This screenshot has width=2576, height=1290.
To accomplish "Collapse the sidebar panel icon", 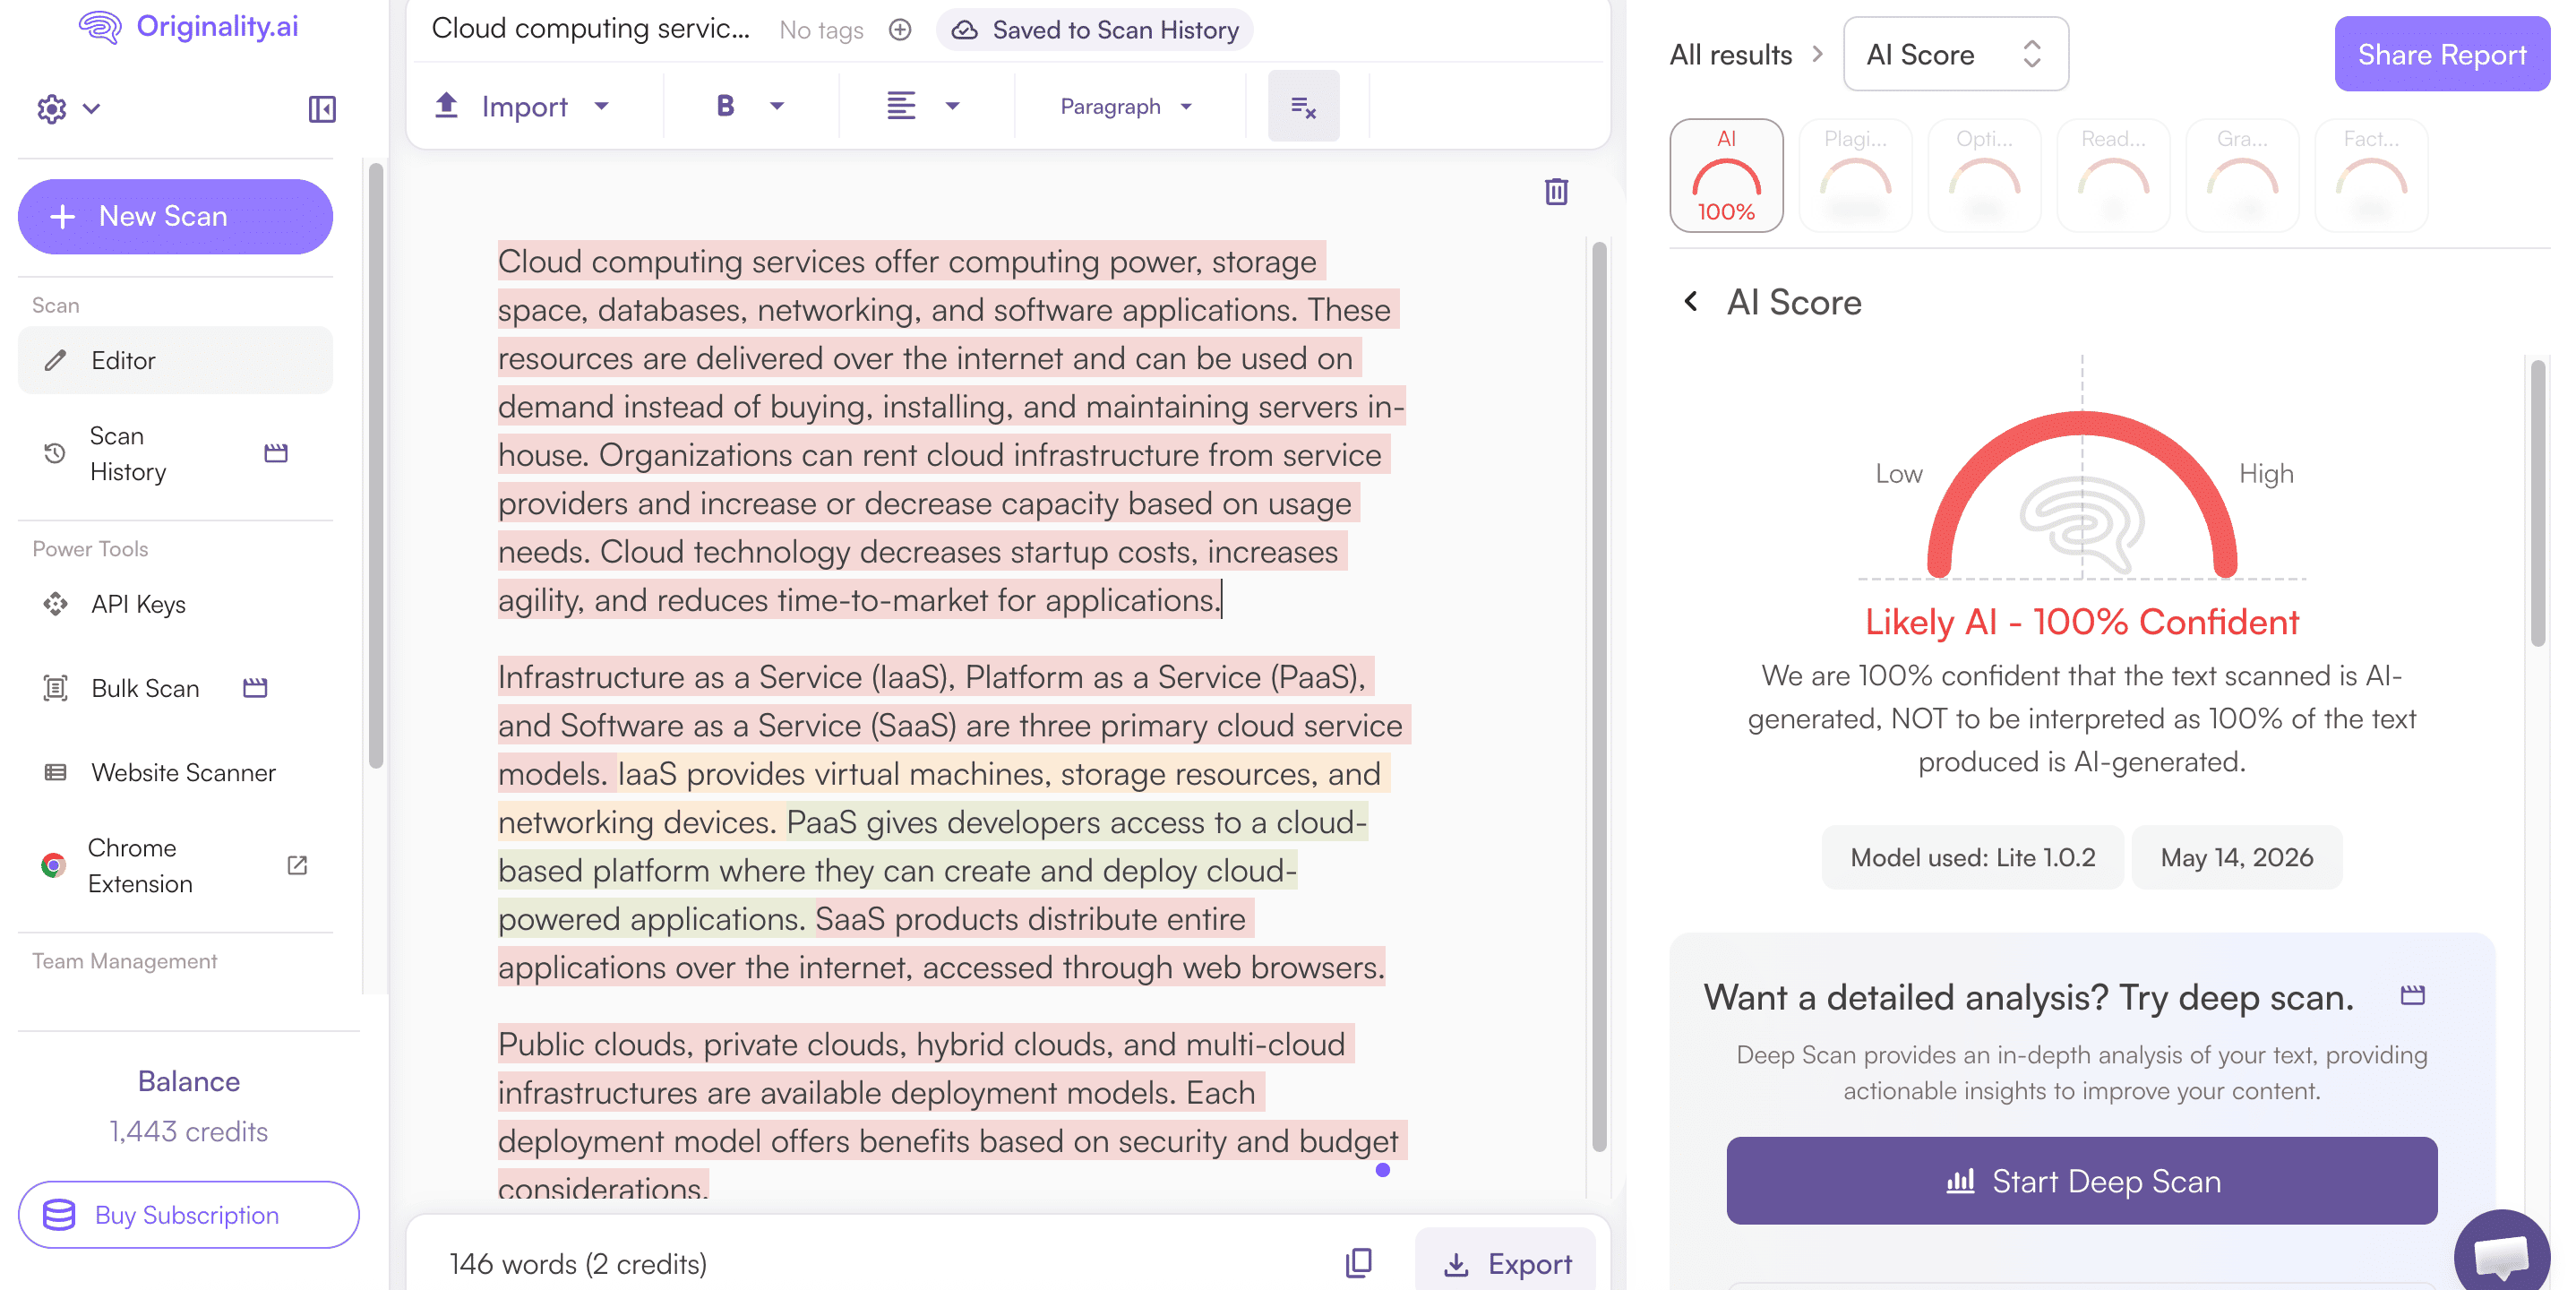I will click(322, 108).
